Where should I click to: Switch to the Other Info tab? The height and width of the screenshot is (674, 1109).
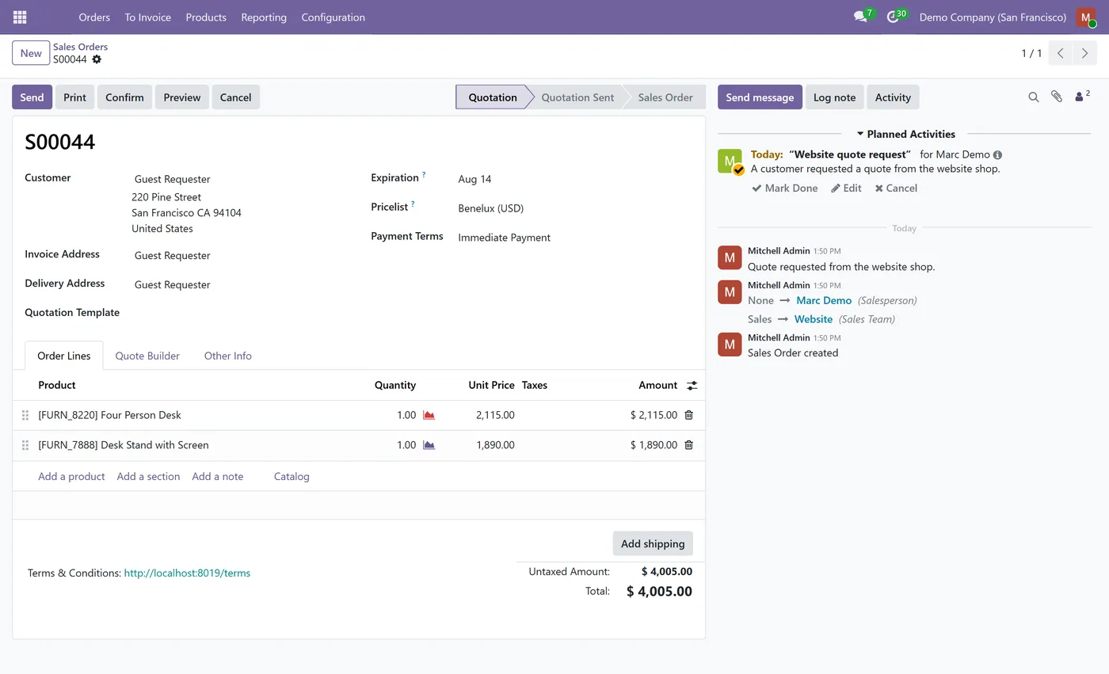(228, 356)
